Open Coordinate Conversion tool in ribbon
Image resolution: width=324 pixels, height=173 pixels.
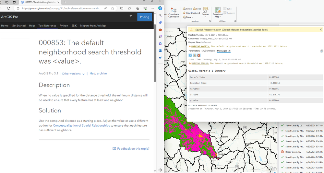(174, 13)
